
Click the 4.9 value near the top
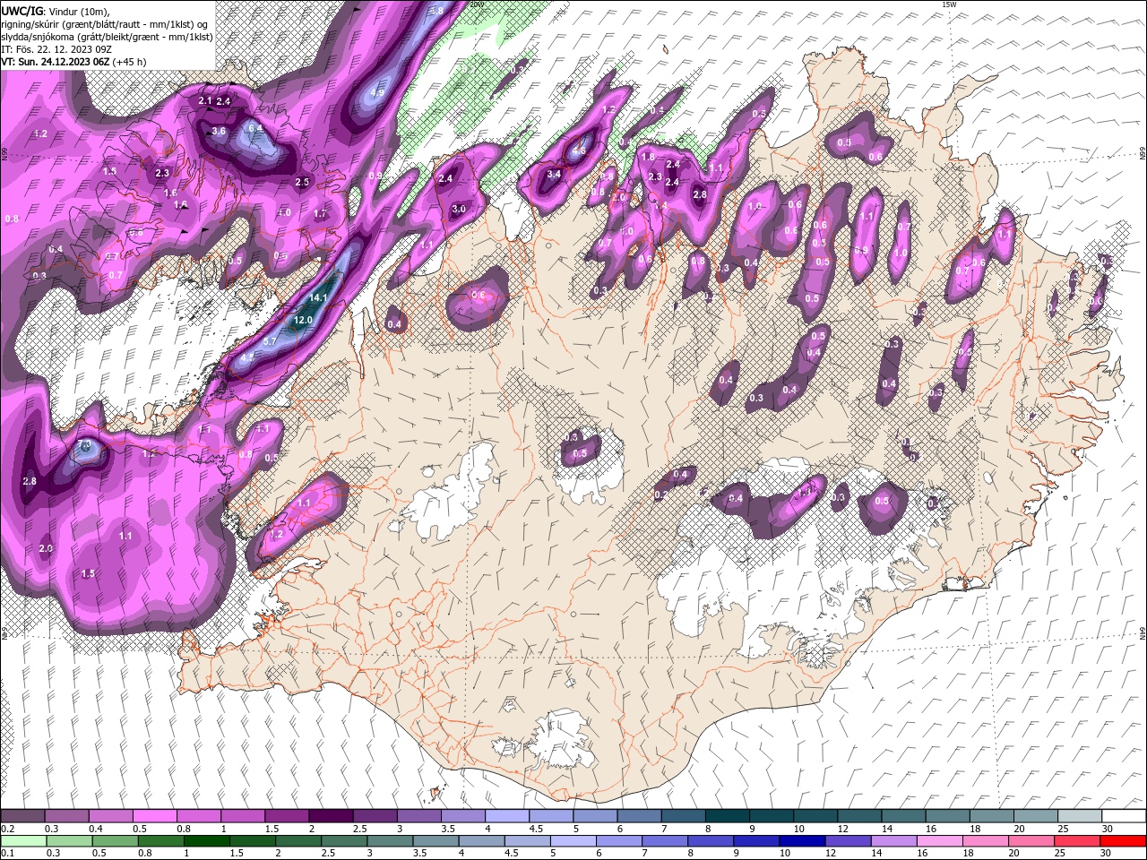377,93
